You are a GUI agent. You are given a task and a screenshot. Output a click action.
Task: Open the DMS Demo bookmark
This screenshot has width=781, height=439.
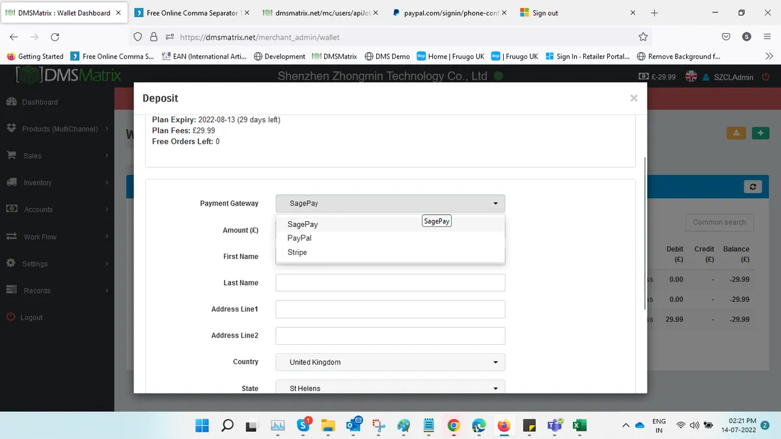387,57
